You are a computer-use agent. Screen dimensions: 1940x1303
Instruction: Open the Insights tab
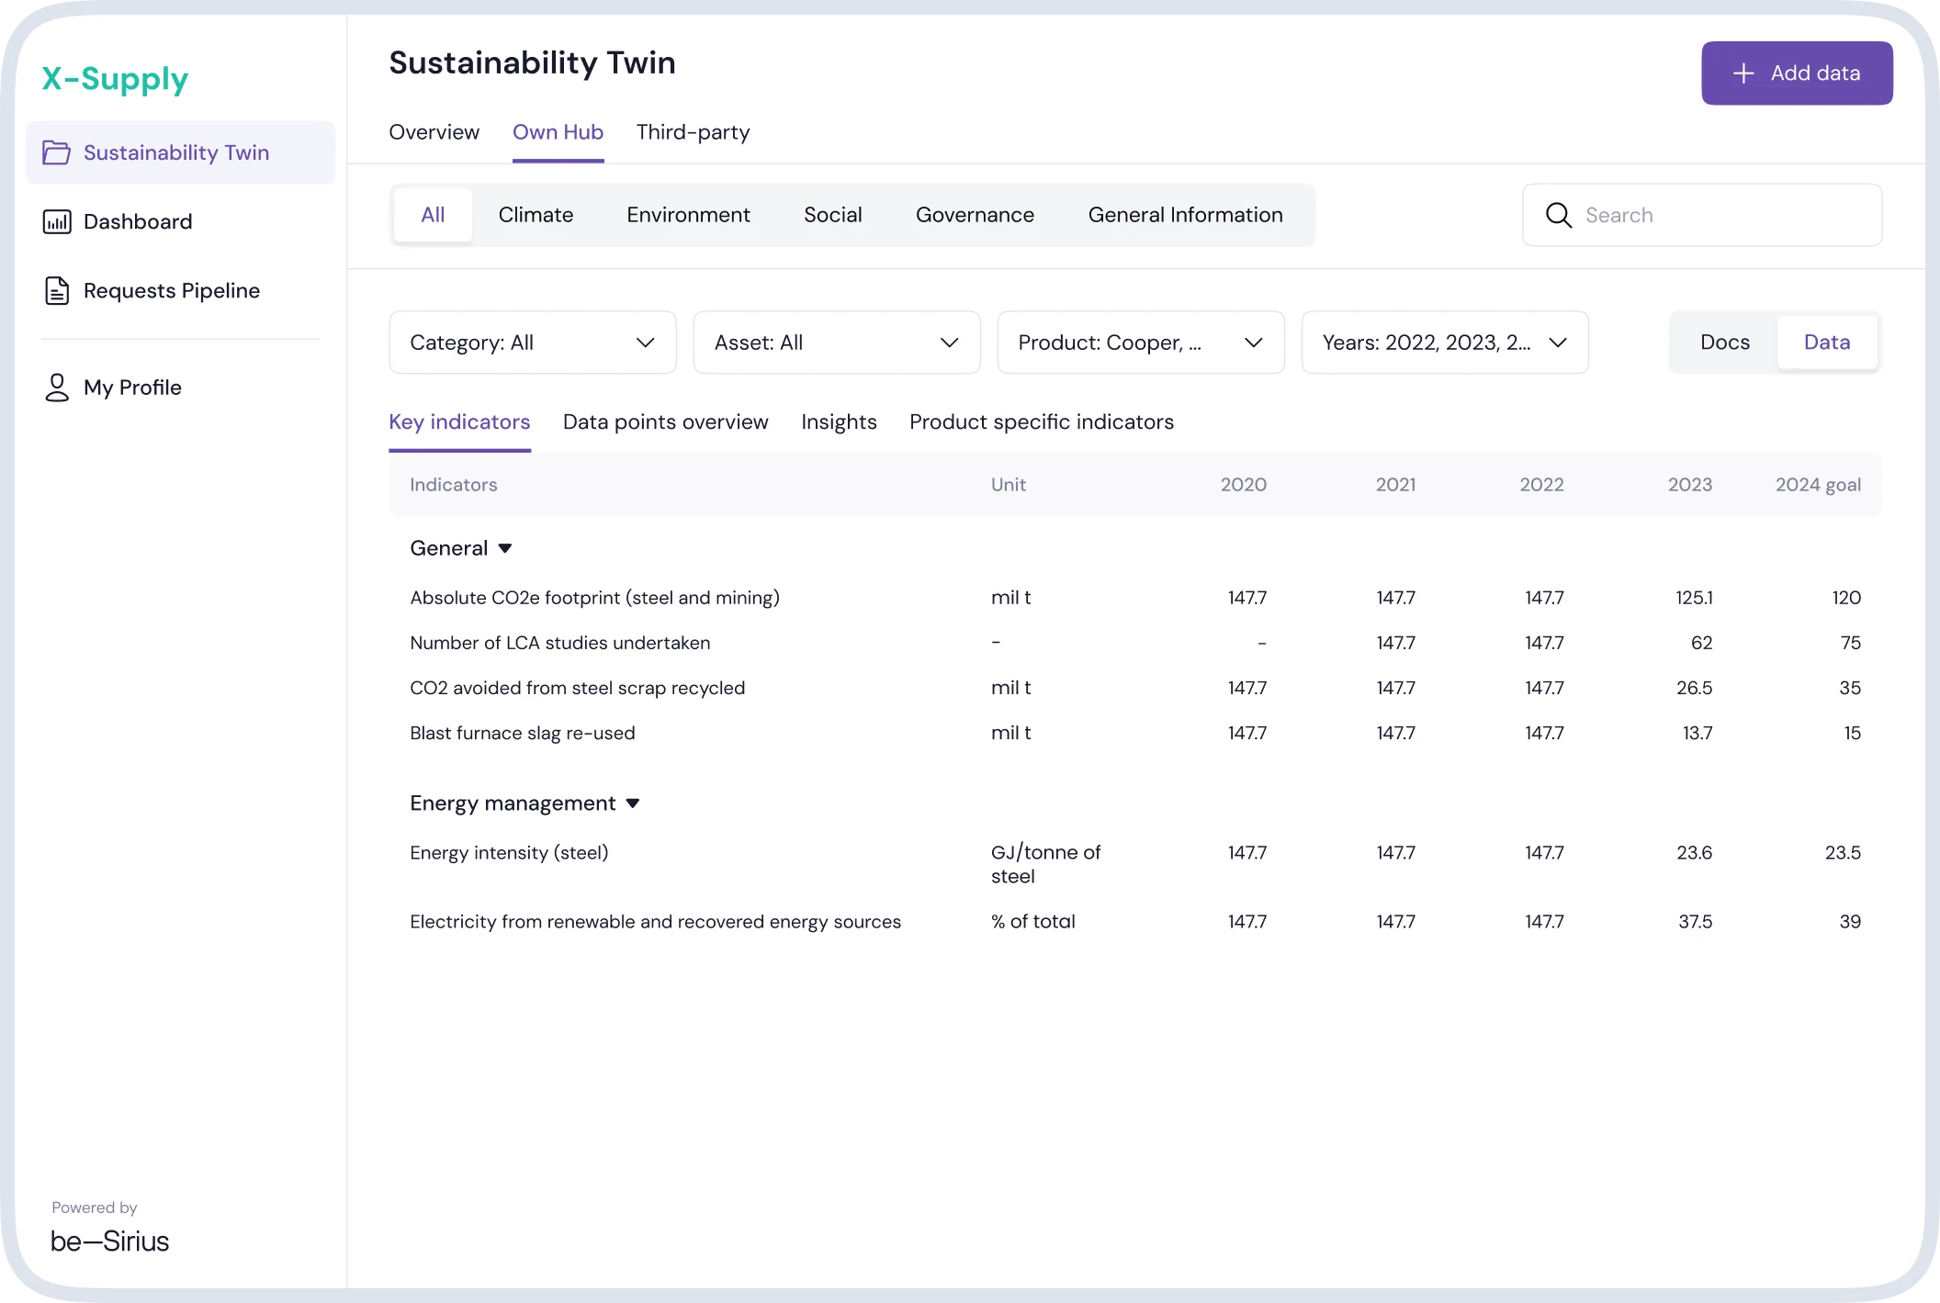tap(839, 422)
